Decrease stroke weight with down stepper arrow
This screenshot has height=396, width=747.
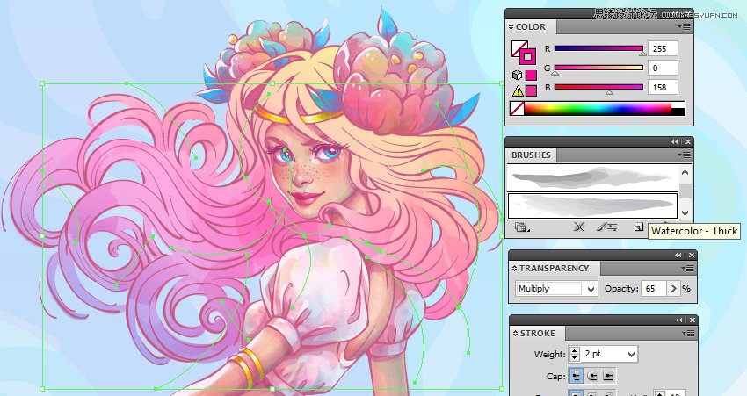coord(575,357)
